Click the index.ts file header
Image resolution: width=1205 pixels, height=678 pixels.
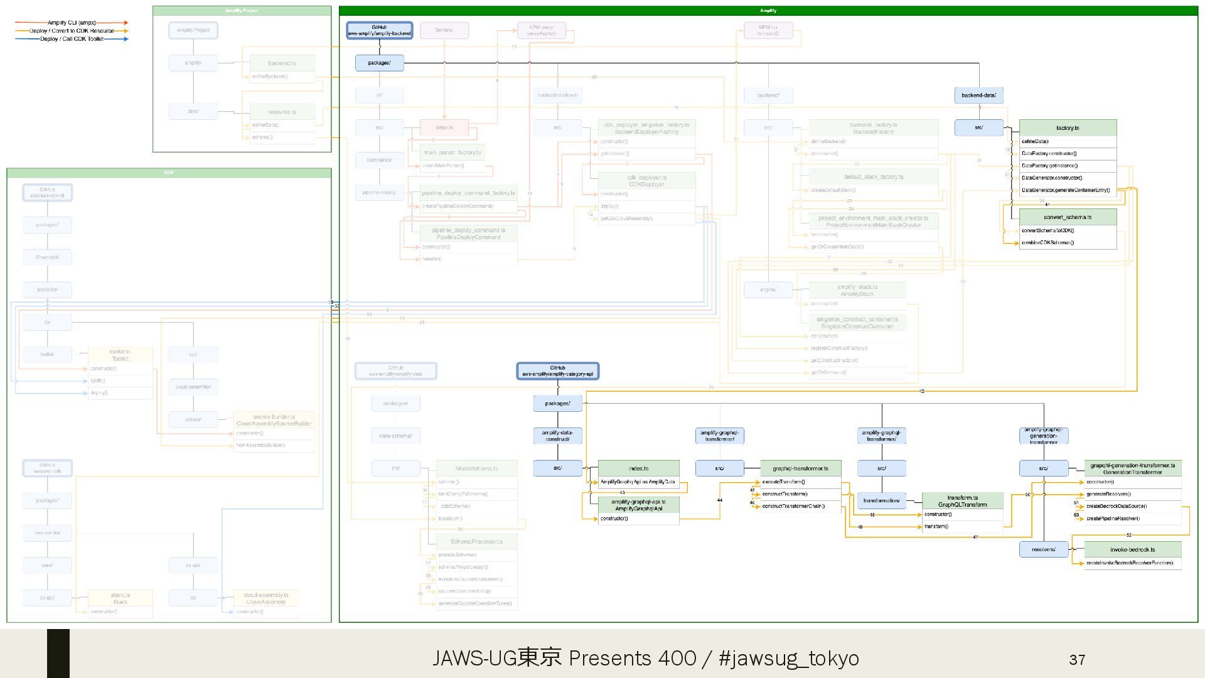(x=638, y=468)
